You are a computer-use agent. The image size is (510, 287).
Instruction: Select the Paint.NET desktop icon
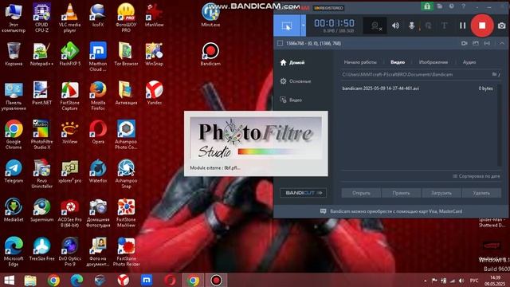point(41,93)
